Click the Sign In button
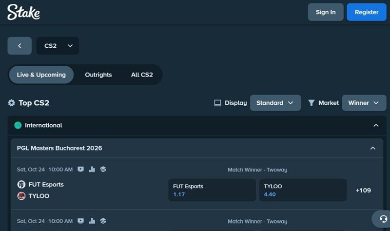The width and height of the screenshot is (390, 231). pyautogui.click(x=326, y=12)
